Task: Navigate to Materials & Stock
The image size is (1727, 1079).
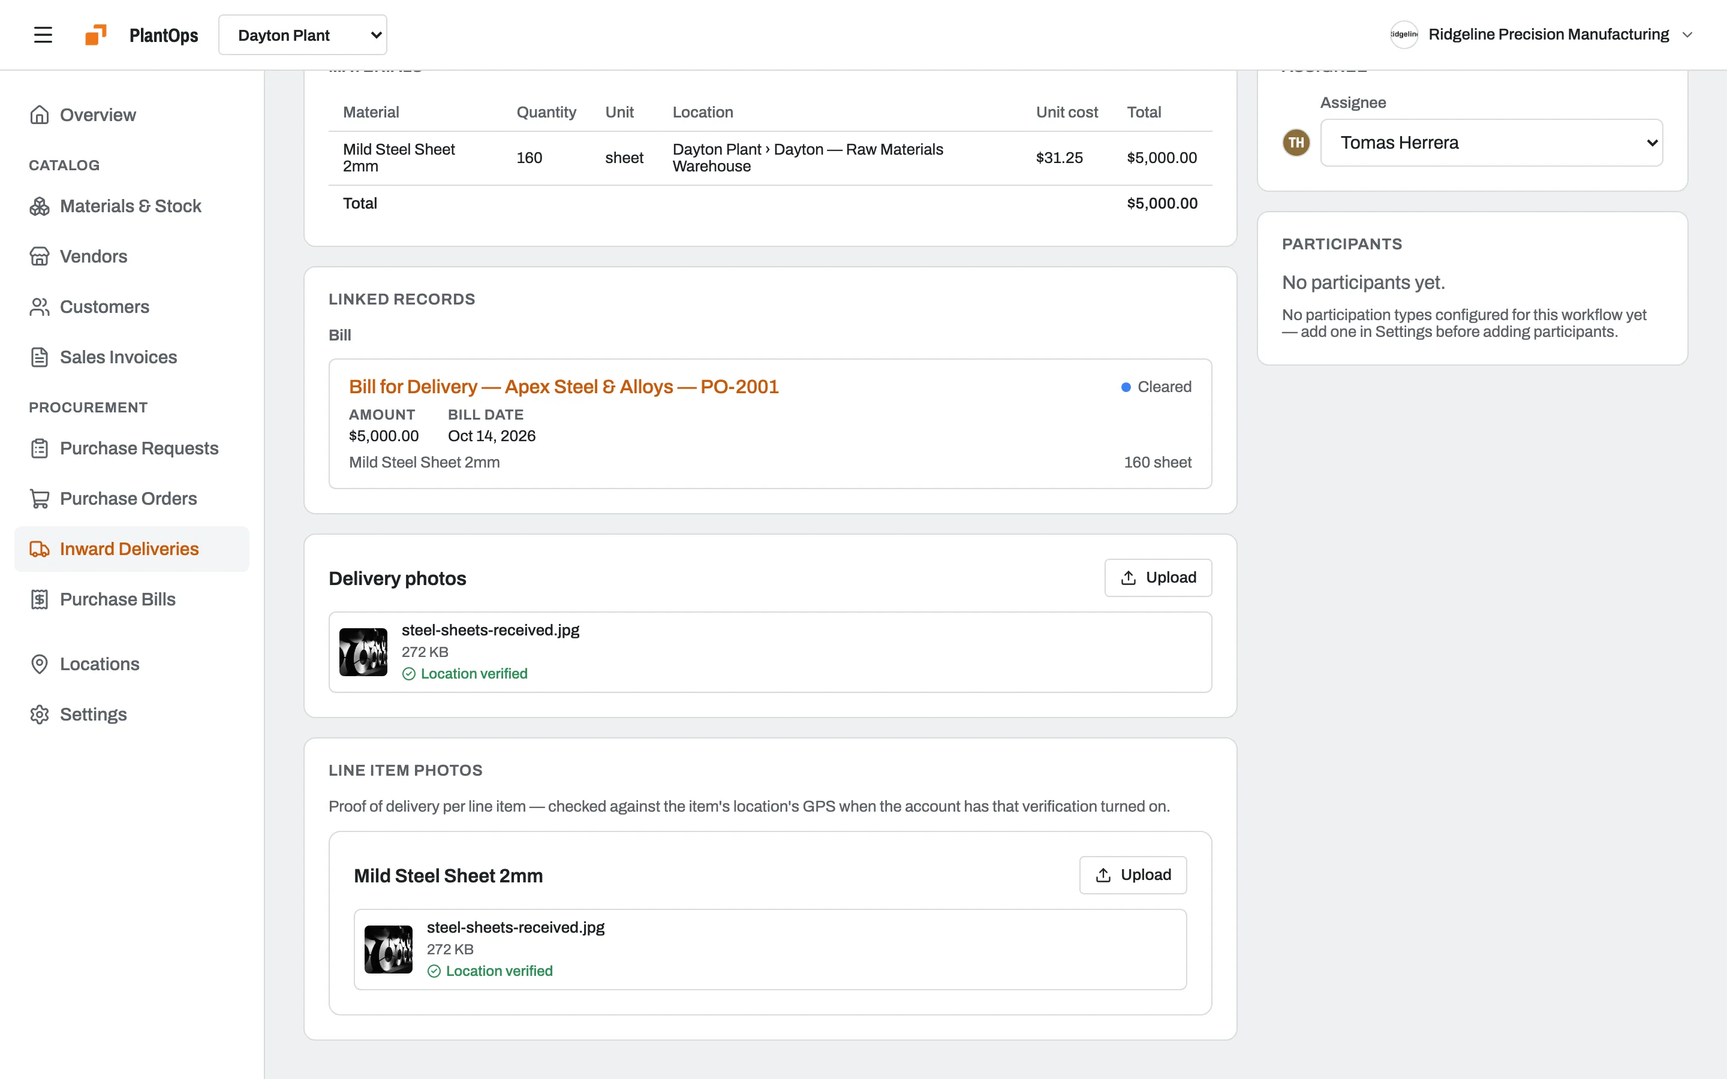Action: click(132, 206)
